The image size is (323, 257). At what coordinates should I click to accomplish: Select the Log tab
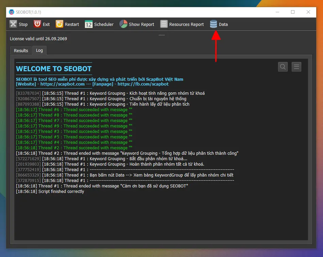[x=39, y=50]
